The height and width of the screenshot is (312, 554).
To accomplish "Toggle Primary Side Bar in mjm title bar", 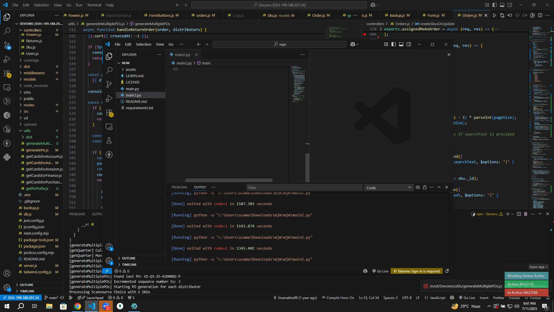I will (x=394, y=44).
